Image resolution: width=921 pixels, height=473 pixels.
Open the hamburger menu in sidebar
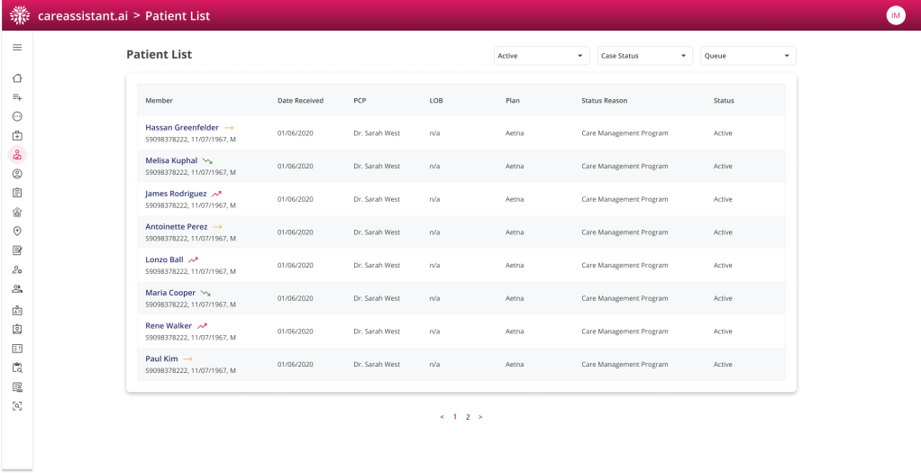point(17,47)
